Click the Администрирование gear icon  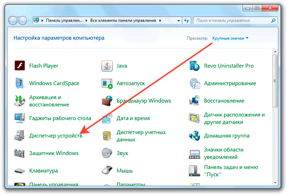point(195,84)
